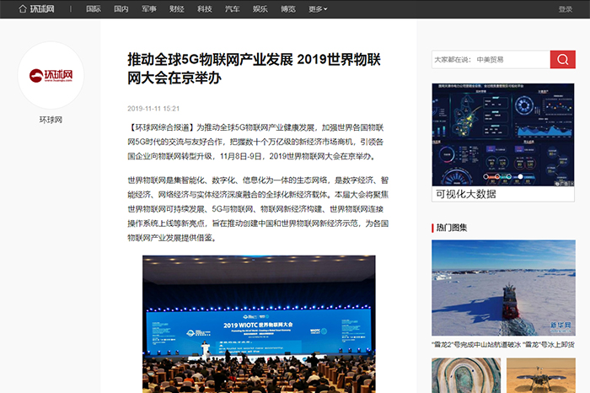Click the red search magnifier button

[x=562, y=59]
